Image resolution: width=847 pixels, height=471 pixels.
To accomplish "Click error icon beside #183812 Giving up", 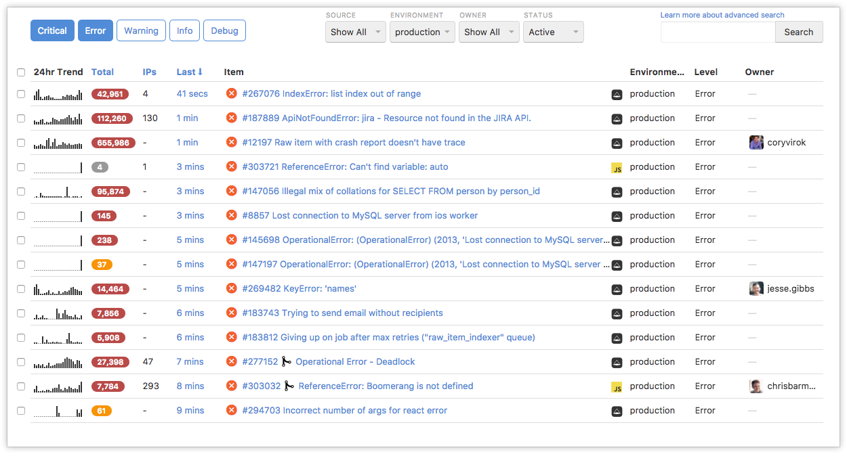I will [x=231, y=338].
